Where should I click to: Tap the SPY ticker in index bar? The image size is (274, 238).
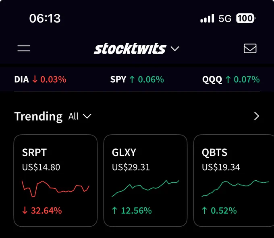(x=137, y=79)
